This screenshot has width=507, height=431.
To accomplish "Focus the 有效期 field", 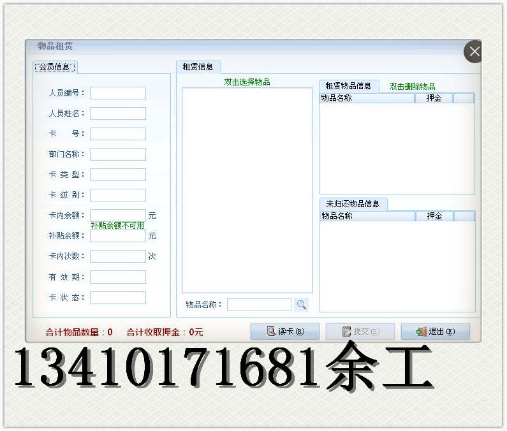I will click(x=118, y=277).
